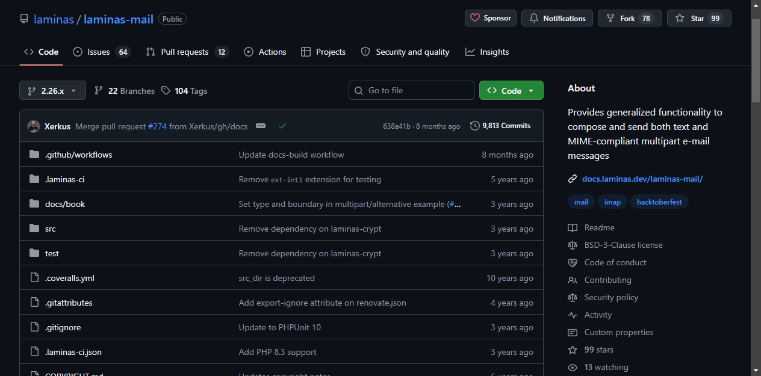761x376 pixels.
Task: Open the Pull requests tab
Action: coord(187,52)
